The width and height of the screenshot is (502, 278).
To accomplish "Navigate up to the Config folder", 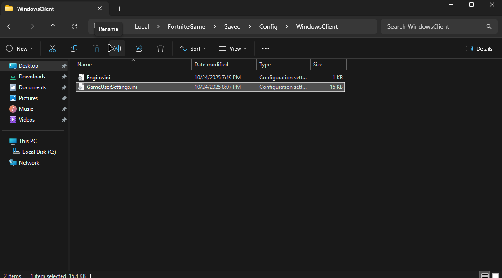I will (x=53, y=26).
